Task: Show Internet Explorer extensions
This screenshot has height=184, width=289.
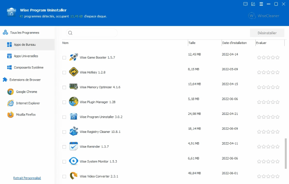Action: [x=27, y=103]
